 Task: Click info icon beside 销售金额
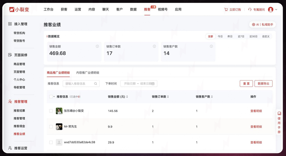(97, 46)
